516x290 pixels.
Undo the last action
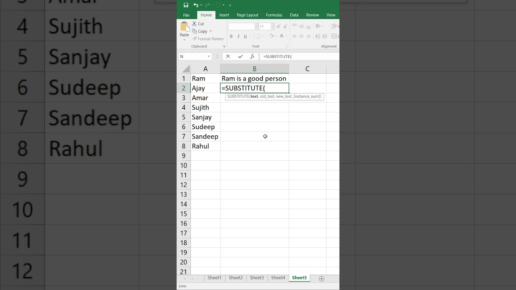(196, 5)
